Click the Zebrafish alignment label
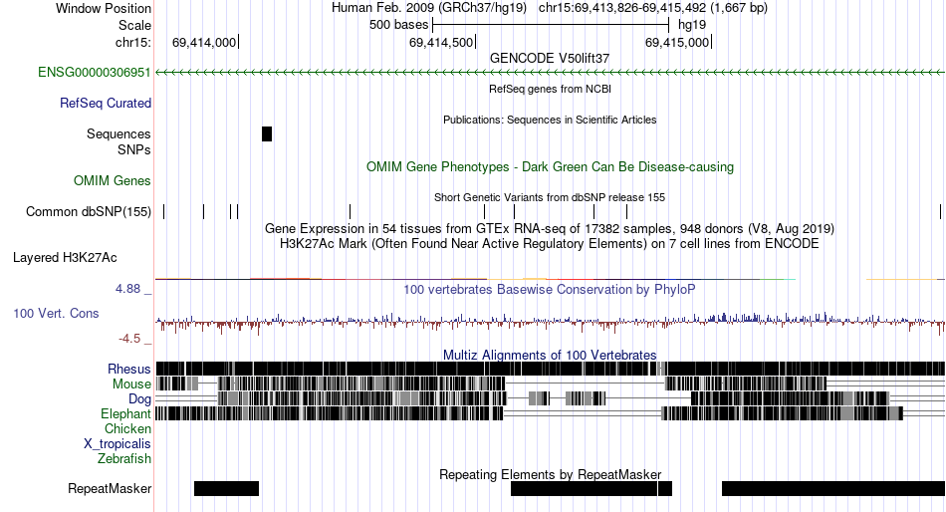Image resolution: width=946 pixels, height=512 pixels. (124, 459)
